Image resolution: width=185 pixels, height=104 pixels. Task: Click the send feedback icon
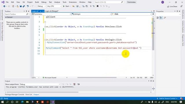[x=182, y=6]
